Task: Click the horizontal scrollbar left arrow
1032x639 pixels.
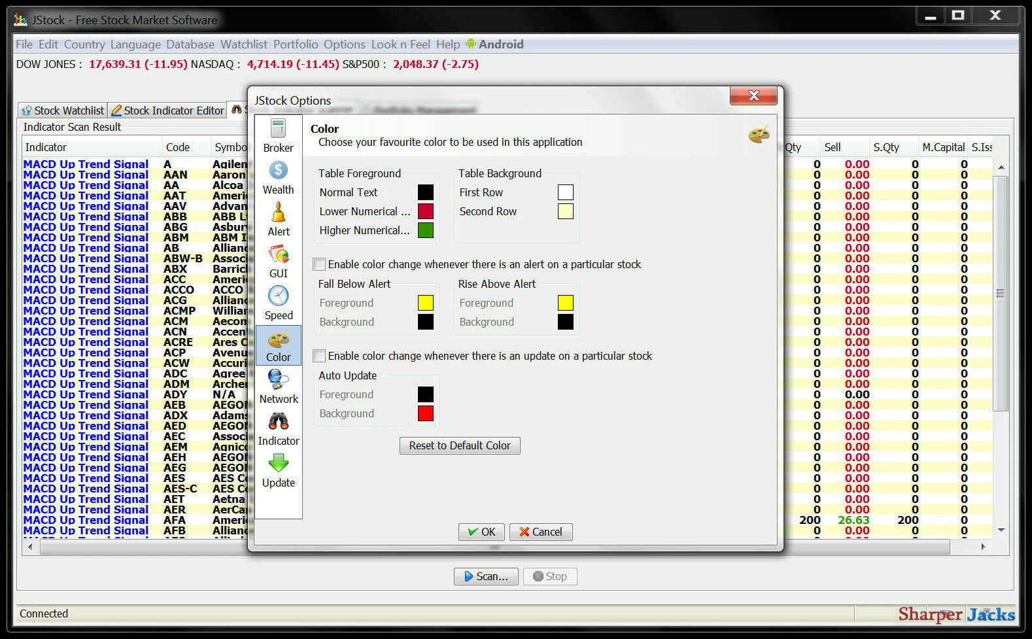Action: click(30, 546)
